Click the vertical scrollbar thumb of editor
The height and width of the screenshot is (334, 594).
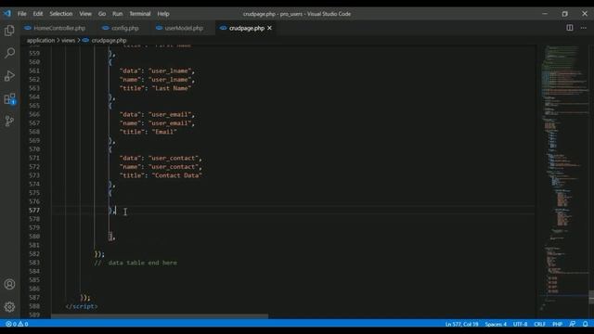pos(591,297)
